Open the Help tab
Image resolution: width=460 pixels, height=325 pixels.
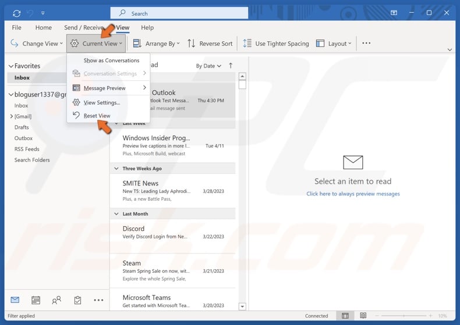pos(147,27)
